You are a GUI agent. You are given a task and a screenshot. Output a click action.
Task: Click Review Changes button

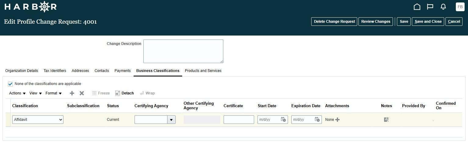[x=376, y=22]
